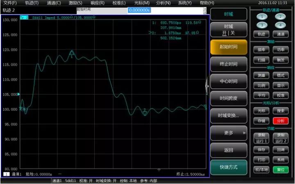Click the 通道 panel button
Screen dimensions: 295x184
(x=281, y=34)
